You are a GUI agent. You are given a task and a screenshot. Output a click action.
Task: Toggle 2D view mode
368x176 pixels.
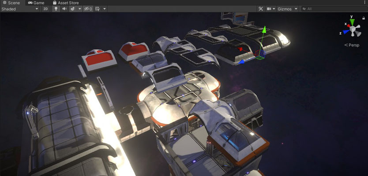pyautogui.click(x=45, y=9)
